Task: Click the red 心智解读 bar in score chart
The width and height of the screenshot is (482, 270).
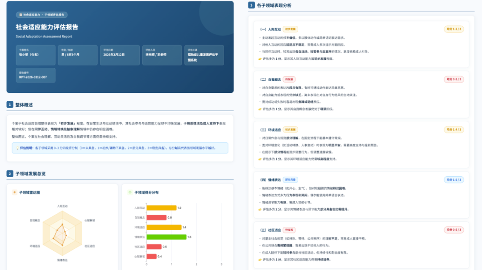Action: (152, 256)
